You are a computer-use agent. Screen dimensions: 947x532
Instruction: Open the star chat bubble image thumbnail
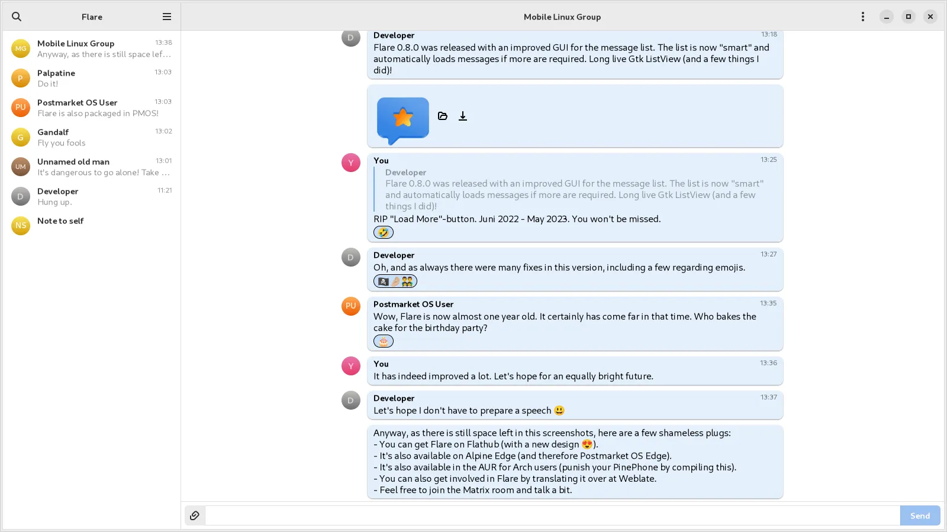coord(403,121)
